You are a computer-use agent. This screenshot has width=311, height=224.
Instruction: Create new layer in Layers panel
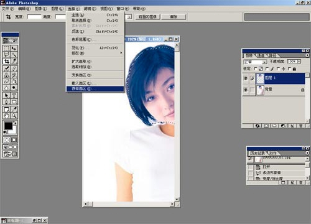292,126
